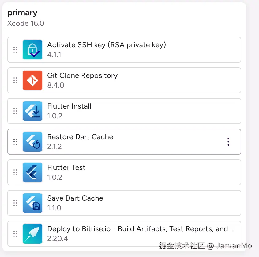Select the Activate SSH key step title
Image resolution: width=259 pixels, height=257 pixels.
pyautogui.click(x=106, y=45)
